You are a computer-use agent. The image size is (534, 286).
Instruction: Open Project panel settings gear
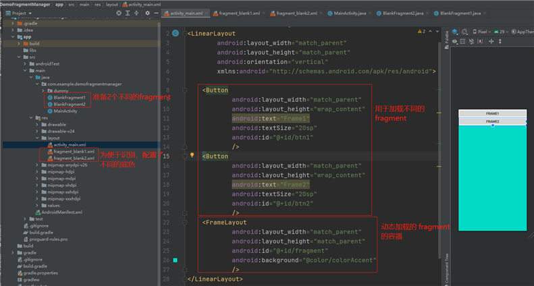(x=147, y=13)
